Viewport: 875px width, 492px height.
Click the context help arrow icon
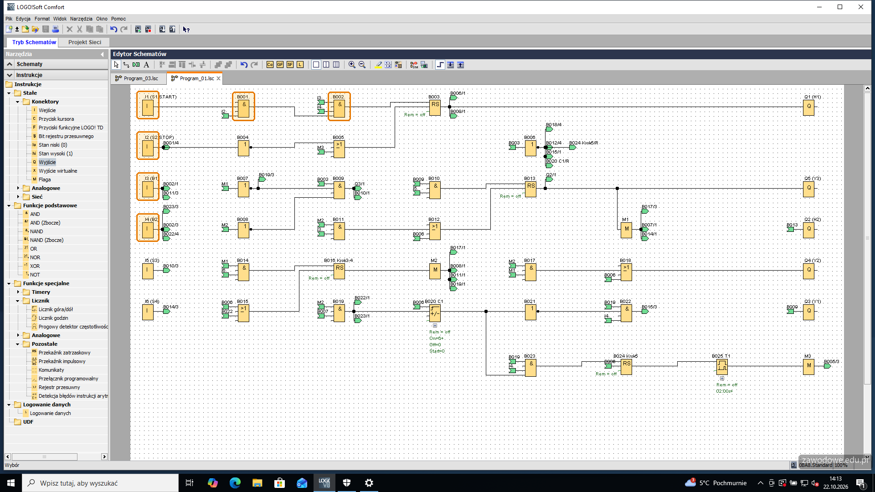[186, 29]
